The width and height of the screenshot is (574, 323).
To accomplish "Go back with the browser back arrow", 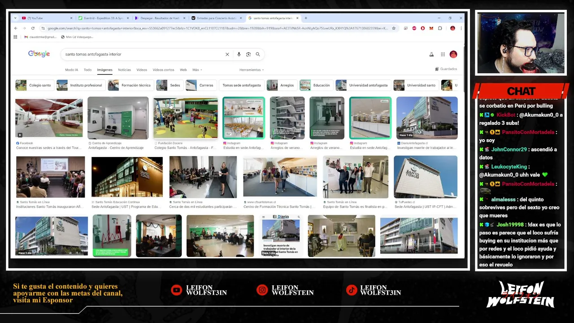I will click(16, 28).
